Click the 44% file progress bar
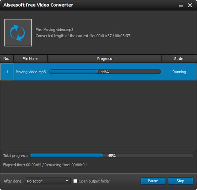This screenshot has width=197, height=190. [105, 72]
